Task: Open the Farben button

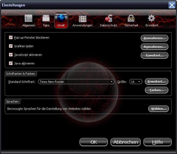Action: (x=157, y=90)
